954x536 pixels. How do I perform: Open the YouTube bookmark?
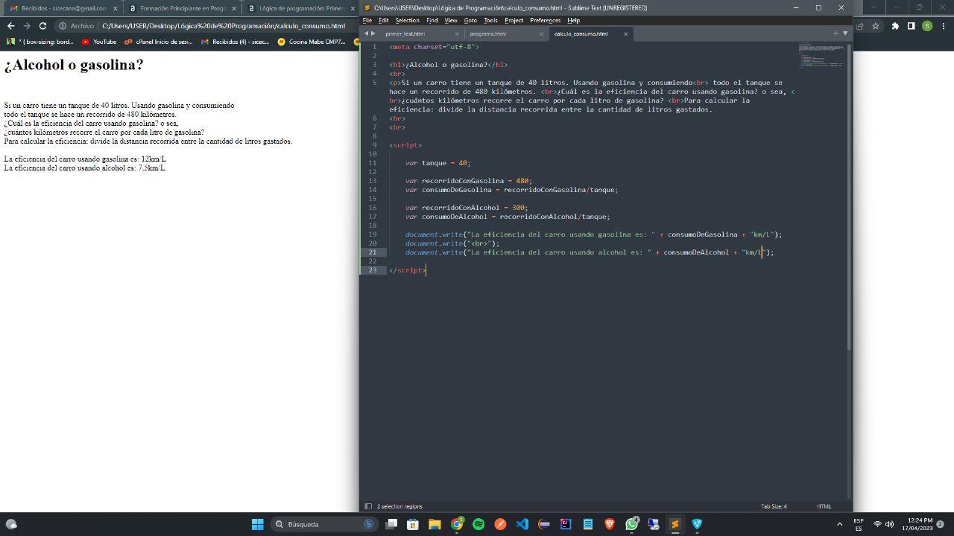point(99,42)
